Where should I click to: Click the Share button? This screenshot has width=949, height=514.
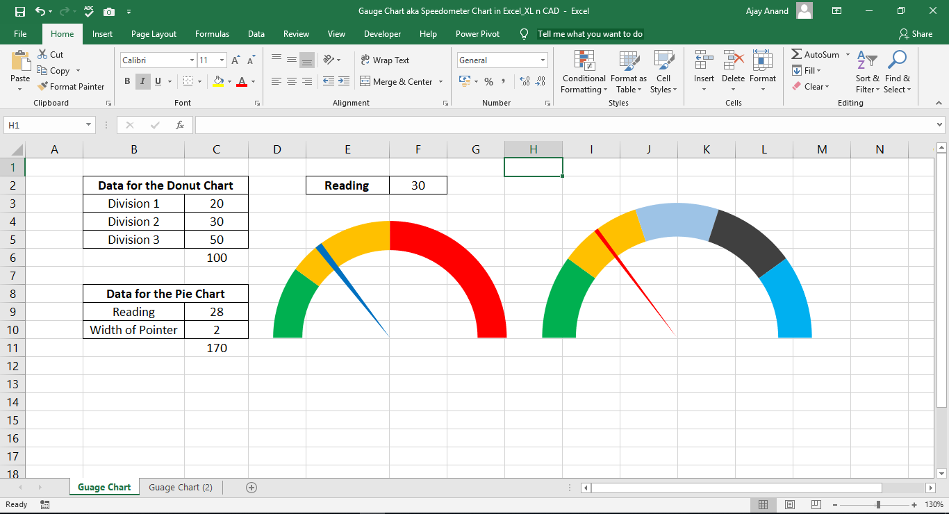point(916,33)
